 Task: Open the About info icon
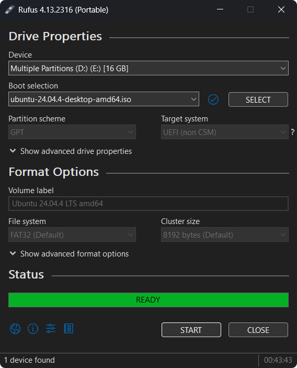tap(33, 329)
